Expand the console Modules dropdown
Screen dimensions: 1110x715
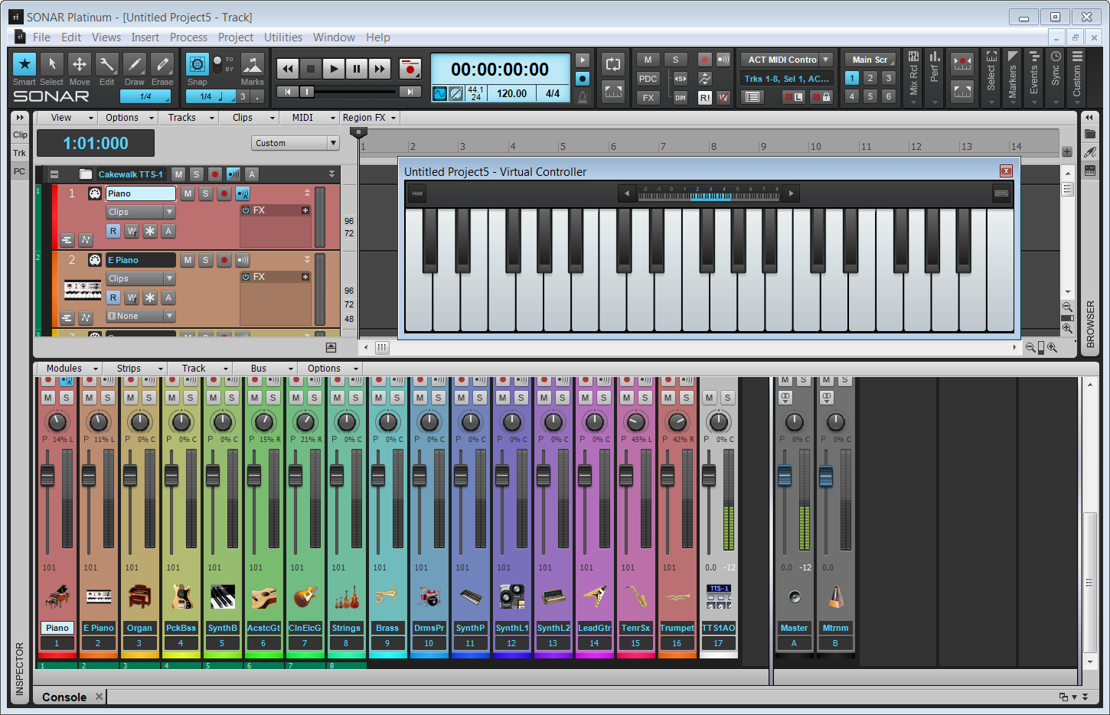coord(69,369)
